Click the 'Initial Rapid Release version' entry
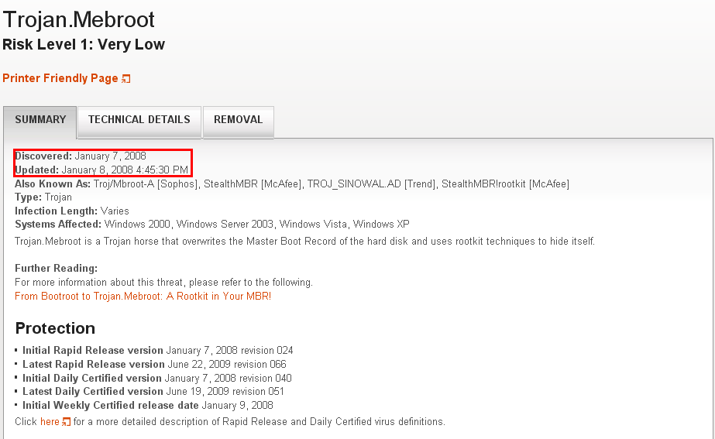This screenshot has width=715, height=439. point(93,351)
